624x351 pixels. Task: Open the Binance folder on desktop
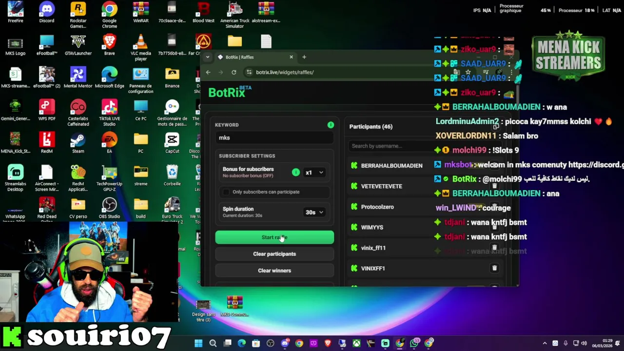172,78
